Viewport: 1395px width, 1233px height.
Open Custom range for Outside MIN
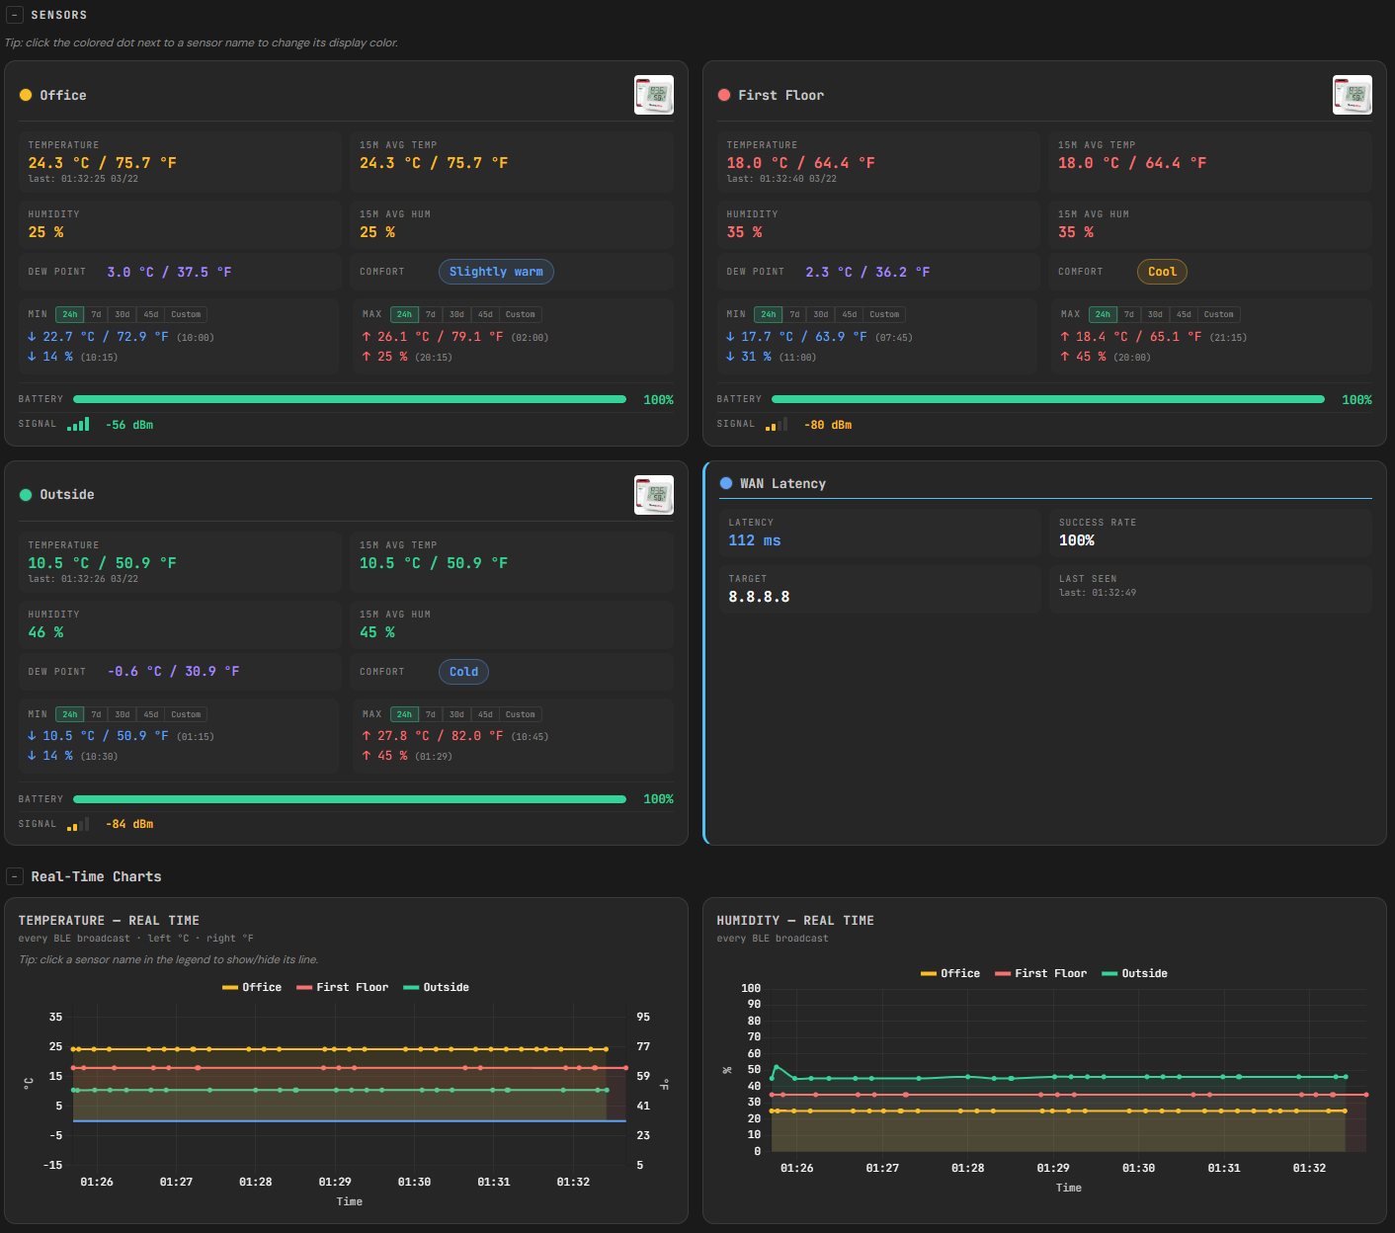(x=186, y=714)
